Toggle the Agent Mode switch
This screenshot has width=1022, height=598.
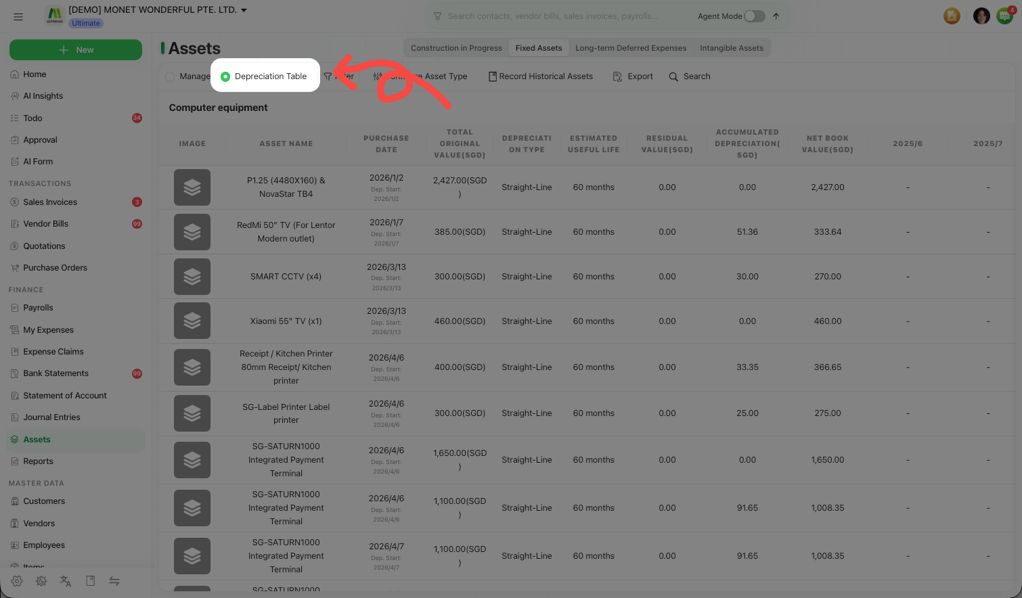pyautogui.click(x=755, y=16)
